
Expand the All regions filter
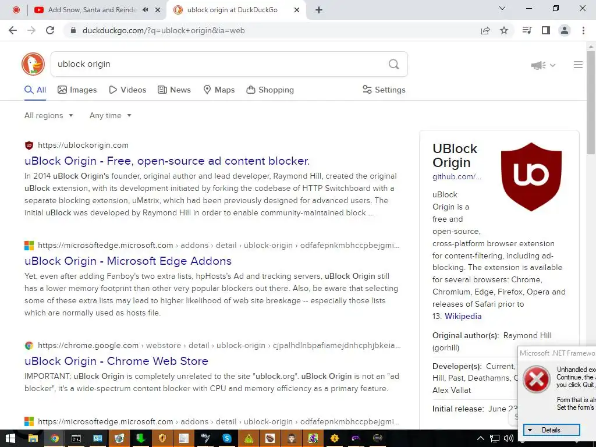[49, 116]
